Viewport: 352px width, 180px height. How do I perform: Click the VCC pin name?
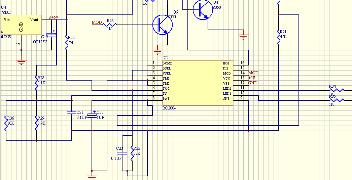[x=226, y=79]
